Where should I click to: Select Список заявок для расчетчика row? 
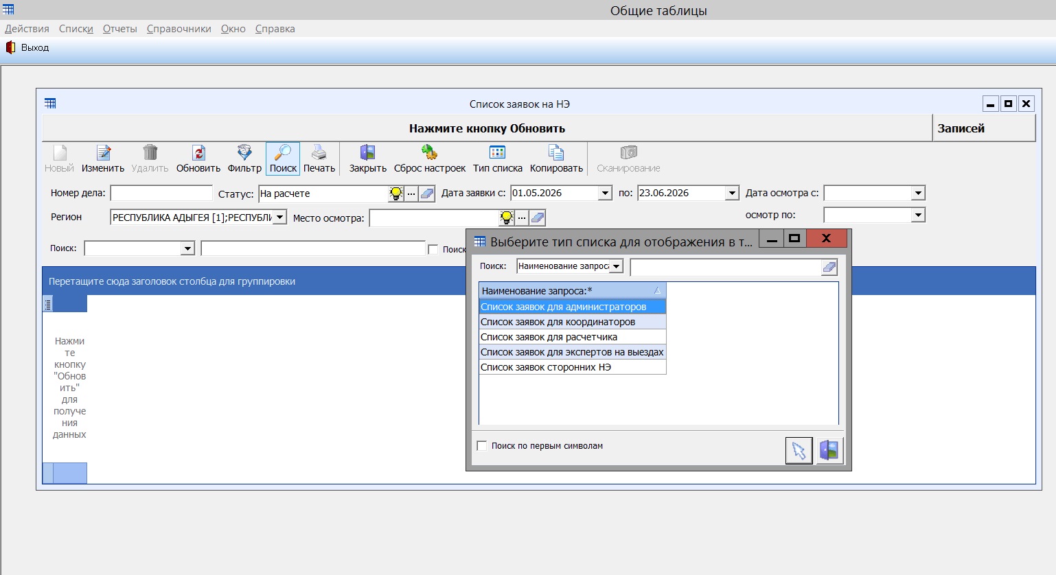[x=573, y=337]
